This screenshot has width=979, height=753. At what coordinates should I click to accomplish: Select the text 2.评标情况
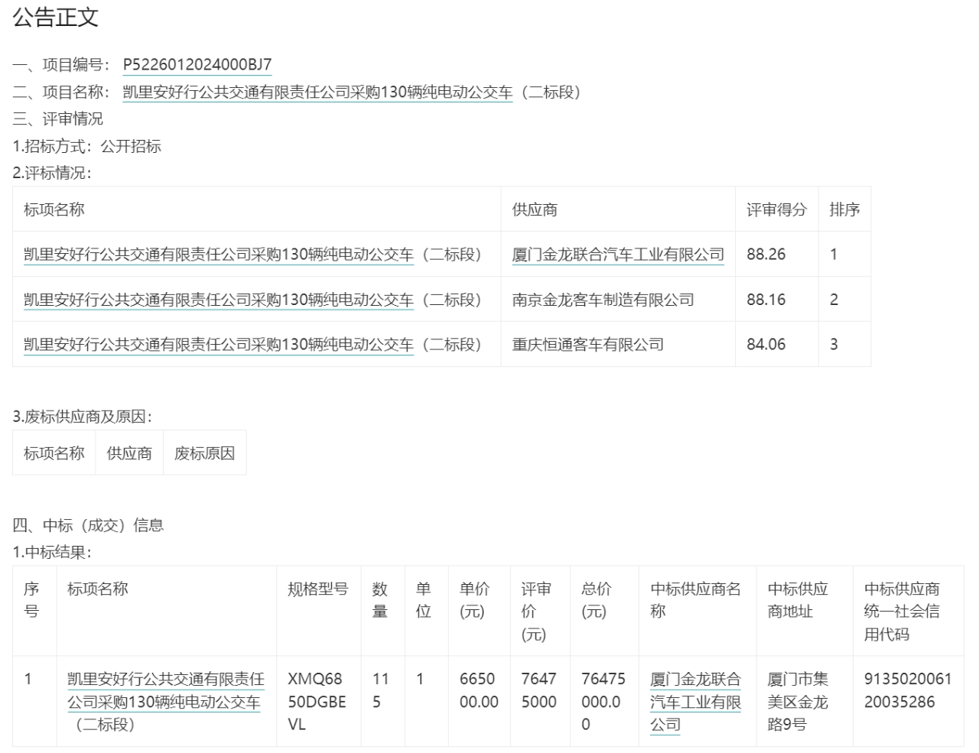[52, 173]
